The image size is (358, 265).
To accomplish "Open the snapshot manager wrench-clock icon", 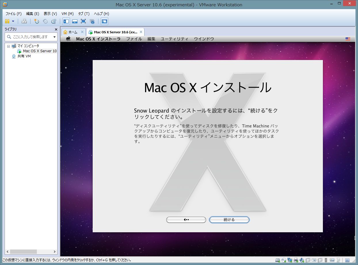I will [54, 21].
